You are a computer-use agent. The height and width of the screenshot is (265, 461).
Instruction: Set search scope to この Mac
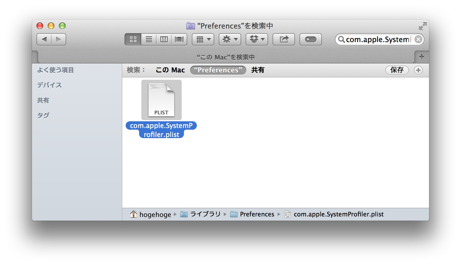(x=170, y=70)
